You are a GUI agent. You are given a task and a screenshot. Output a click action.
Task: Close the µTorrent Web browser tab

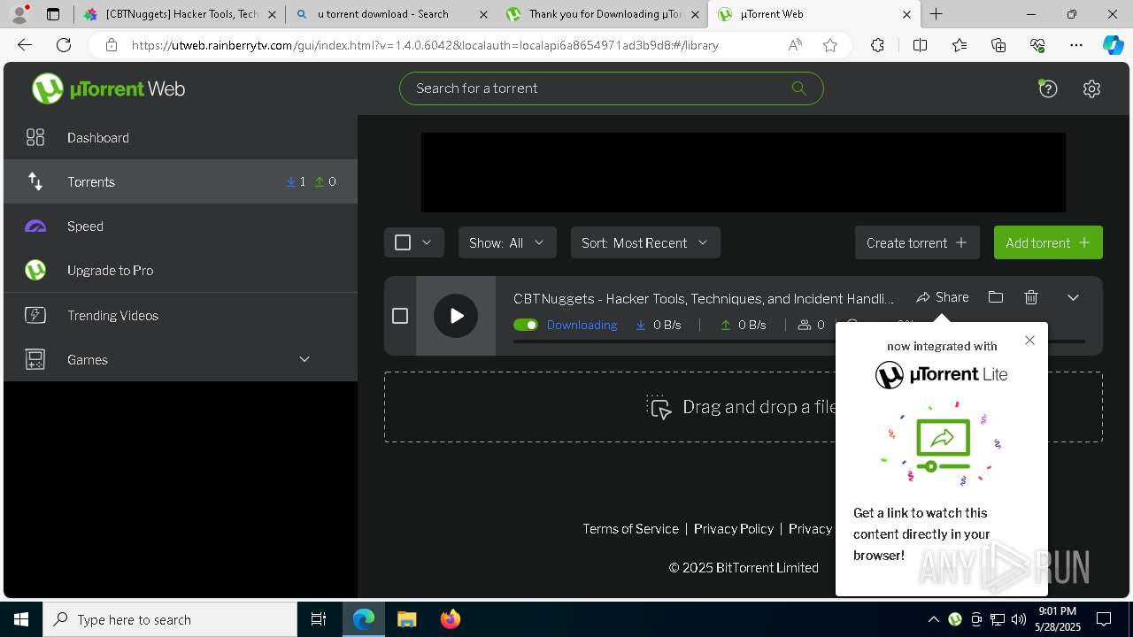pyautogui.click(x=906, y=14)
